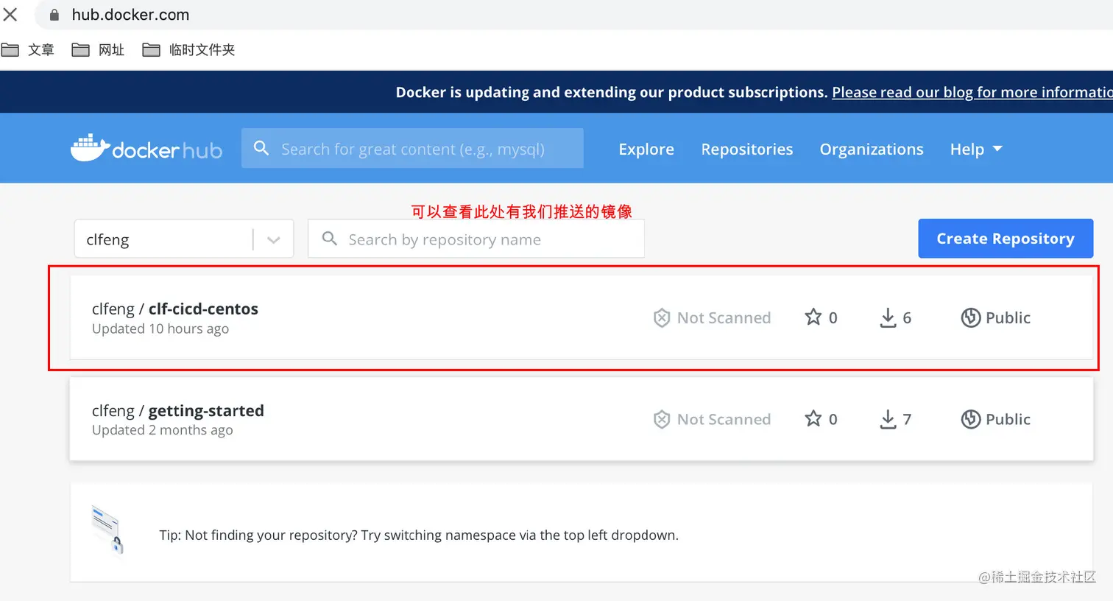Click the hub.docker.com address bar
The image size is (1113, 601).
pyautogui.click(x=574, y=15)
